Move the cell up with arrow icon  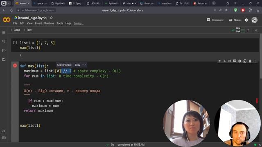coord(219,61)
